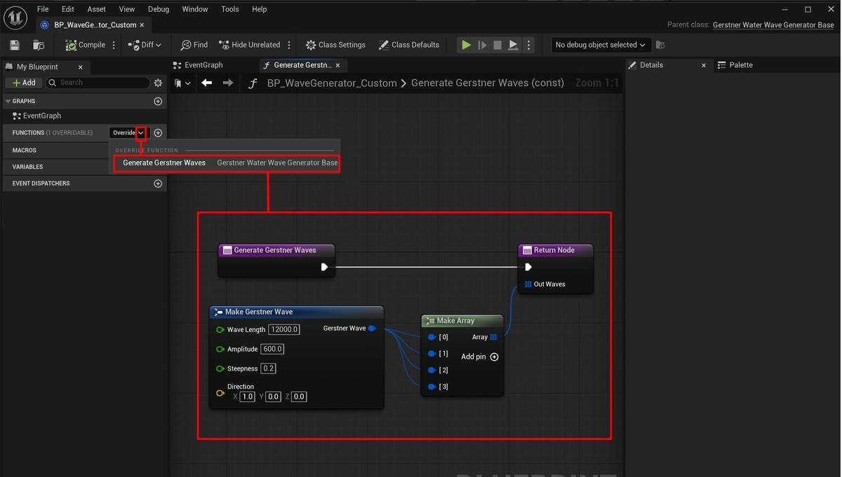Close the My Blueprint panel

tap(80, 67)
